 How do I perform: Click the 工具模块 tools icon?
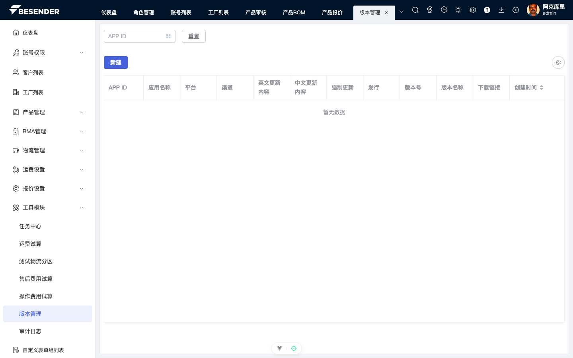pyautogui.click(x=16, y=208)
